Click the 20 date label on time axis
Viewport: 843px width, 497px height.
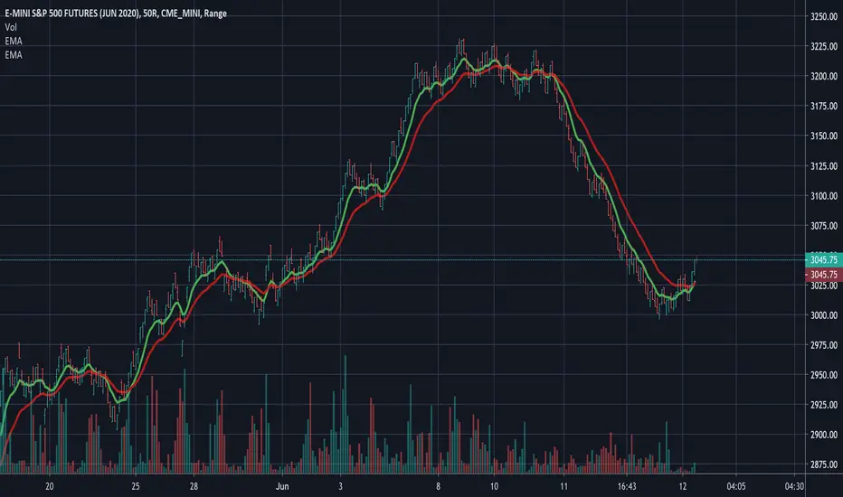pyautogui.click(x=50, y=486)
